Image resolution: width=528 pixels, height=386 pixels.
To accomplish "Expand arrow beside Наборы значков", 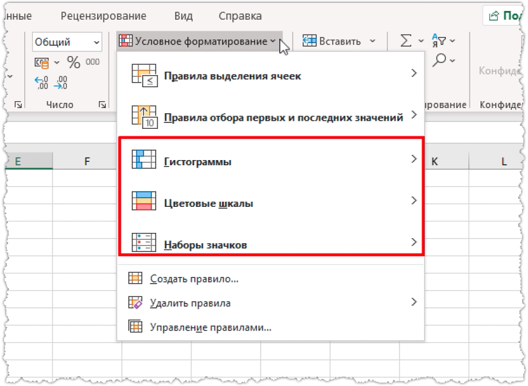I will [x=414, y=242].
